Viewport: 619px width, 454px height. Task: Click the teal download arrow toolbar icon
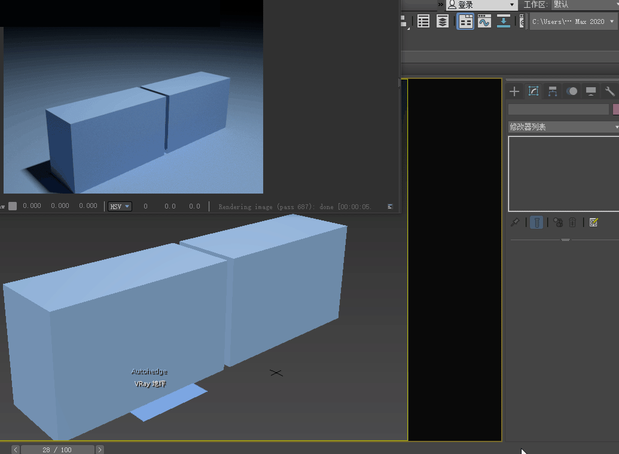[x=504, y=22]
